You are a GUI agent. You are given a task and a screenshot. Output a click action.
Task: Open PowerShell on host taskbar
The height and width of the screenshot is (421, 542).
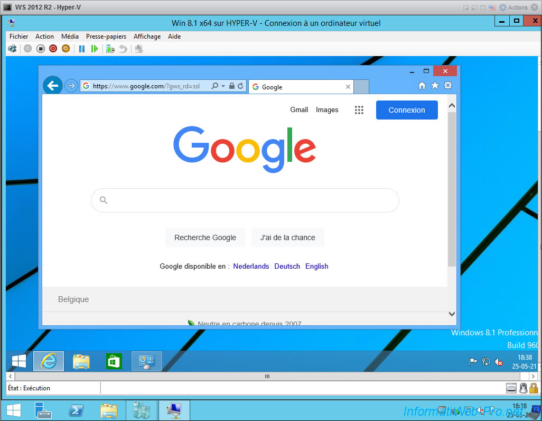pos(76,410)
